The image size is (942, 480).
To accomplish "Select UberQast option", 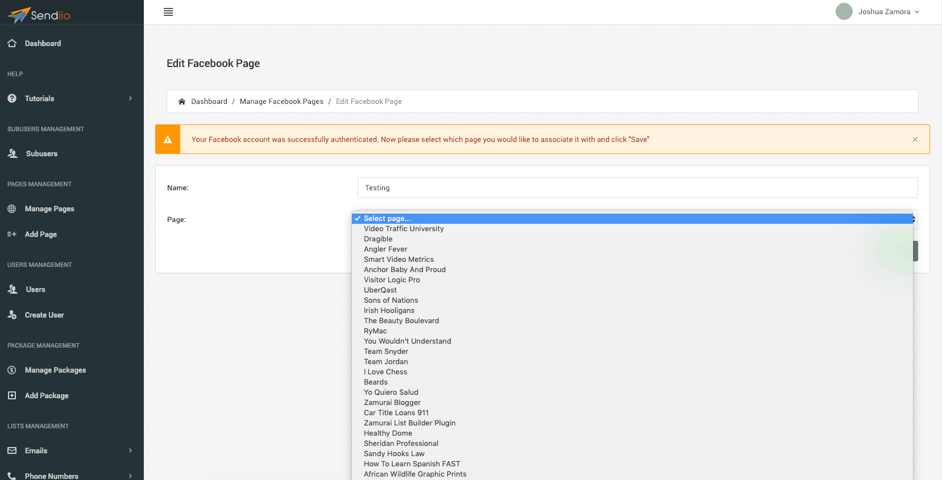I will pos(632,290).
